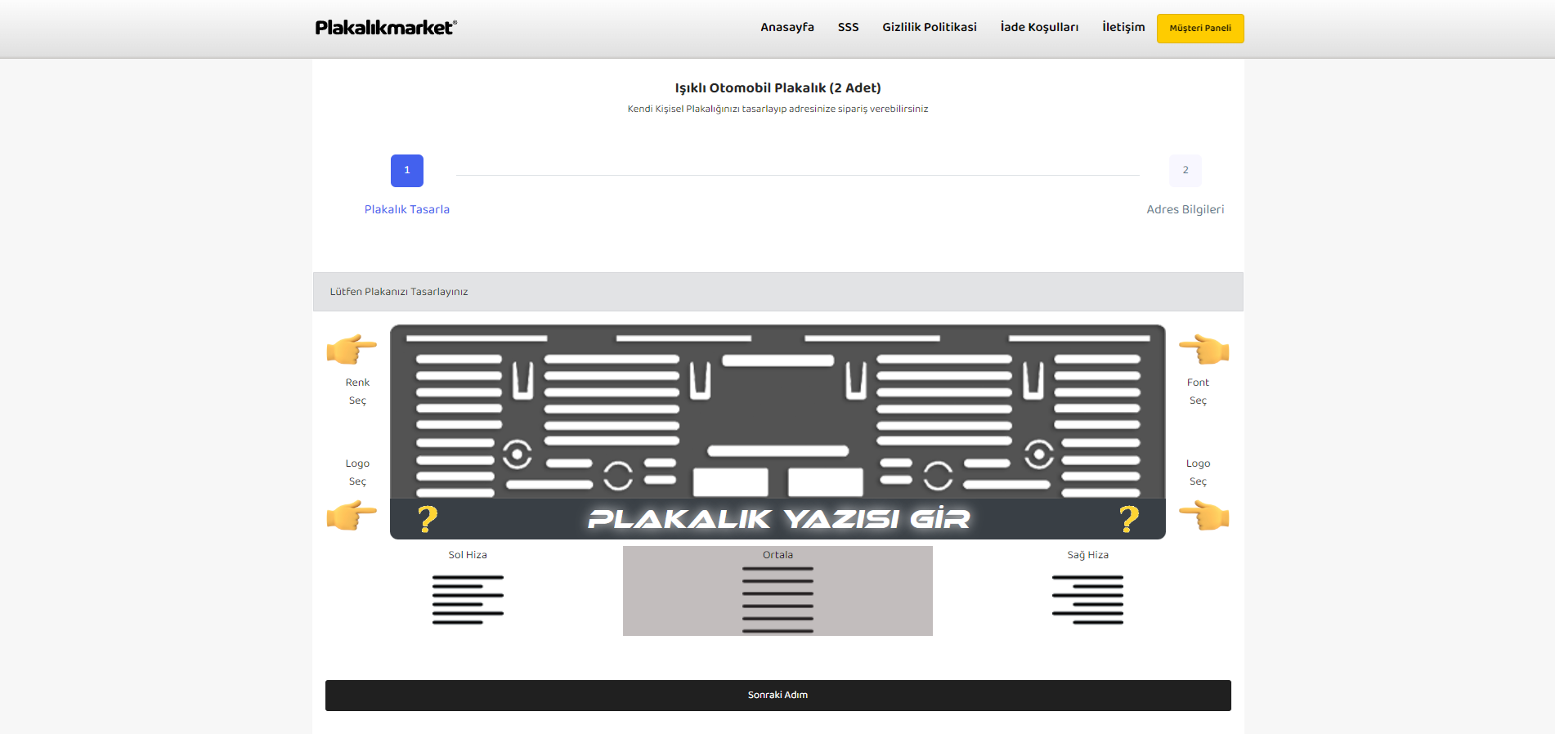
Task: Open the left Logo Seç selector
Action: tap(357, 472)
